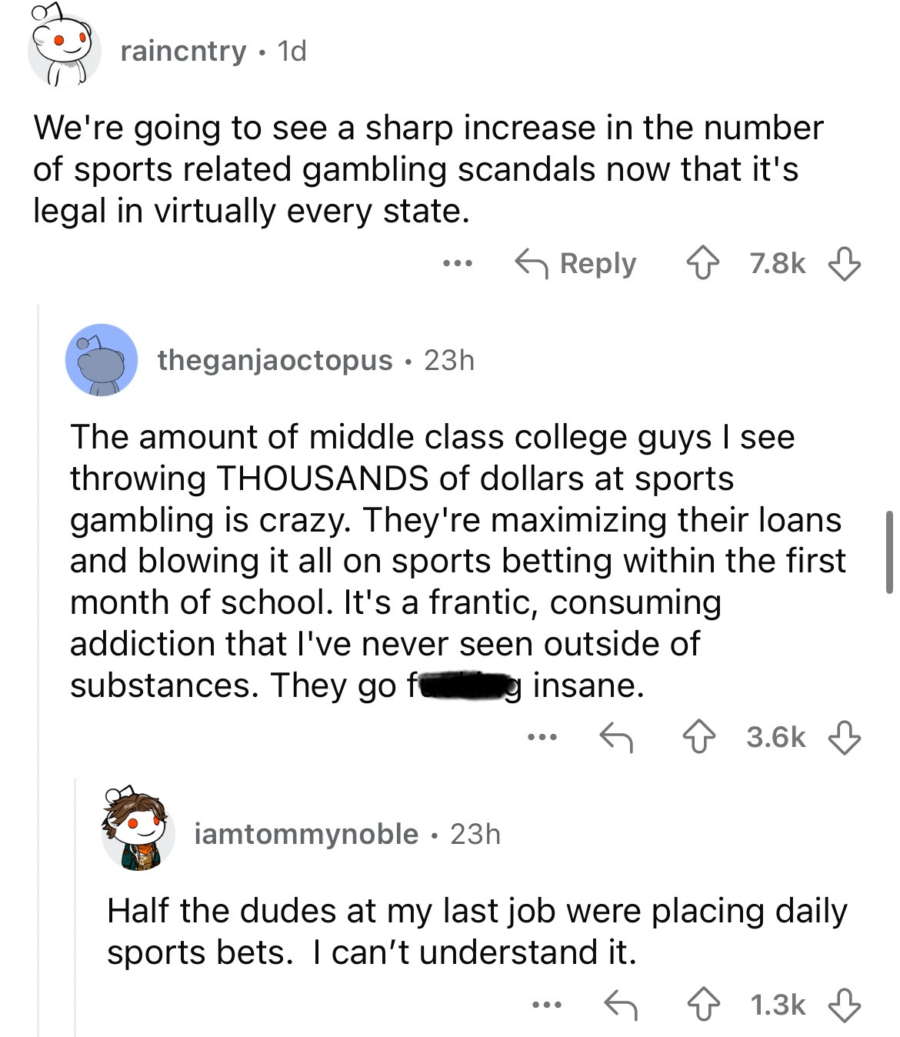Open raincntry's user profile link
This screenshot has width=900, height=1037.
coord(183,51)
